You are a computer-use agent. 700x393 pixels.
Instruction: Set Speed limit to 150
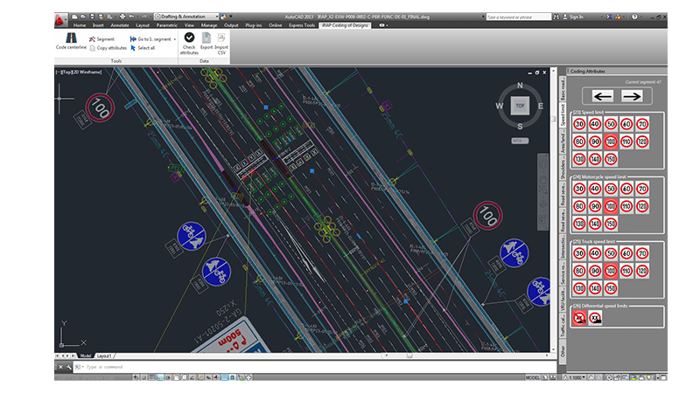610,159
